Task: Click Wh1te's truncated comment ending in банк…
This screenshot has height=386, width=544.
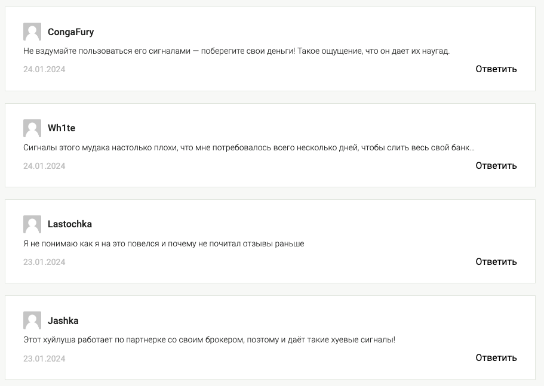Action: (249, 147)
